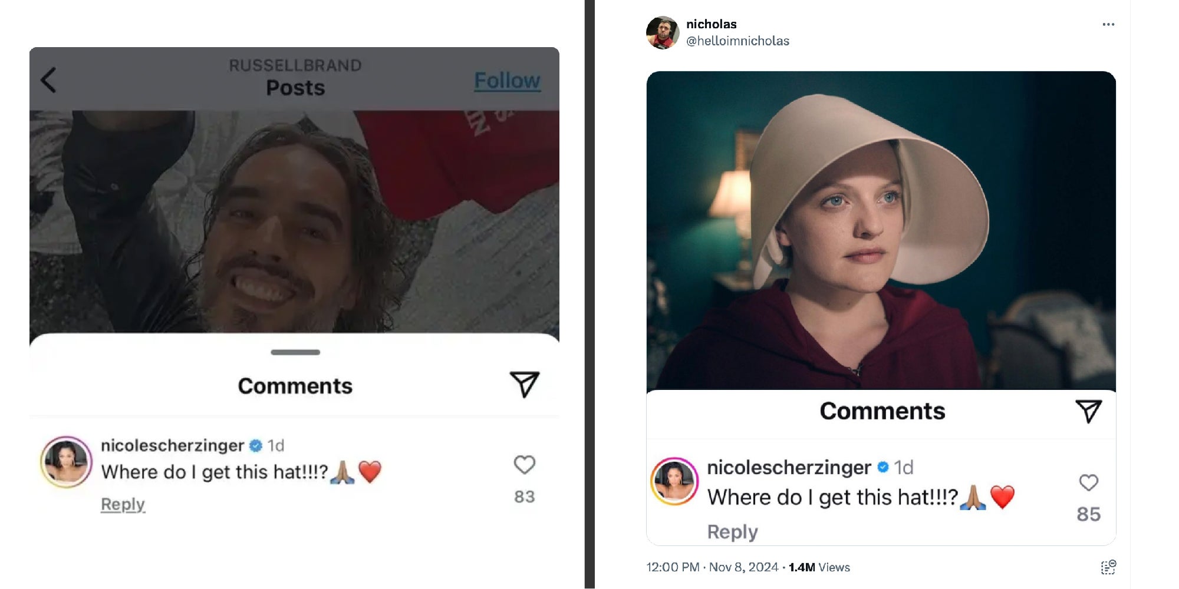Screen dimensions: 1179x589
Task: Like nicolescherzinger's comment showing 85 likes
Action: click(1088, 482)
